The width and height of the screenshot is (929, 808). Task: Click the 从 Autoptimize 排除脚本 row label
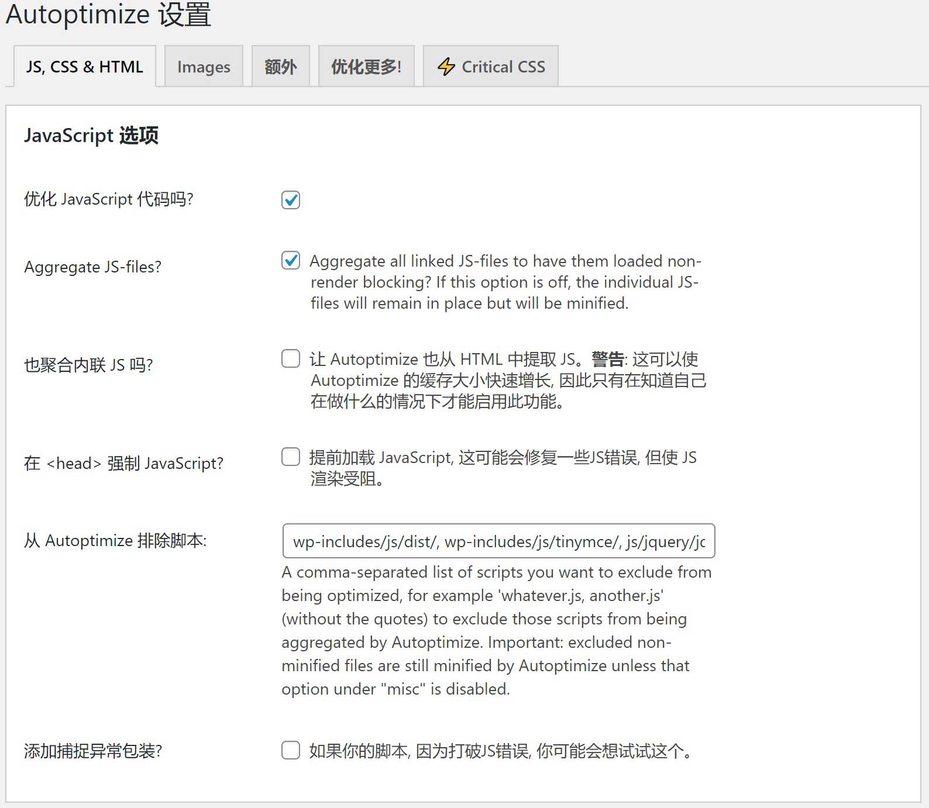[x=115, y=541]
